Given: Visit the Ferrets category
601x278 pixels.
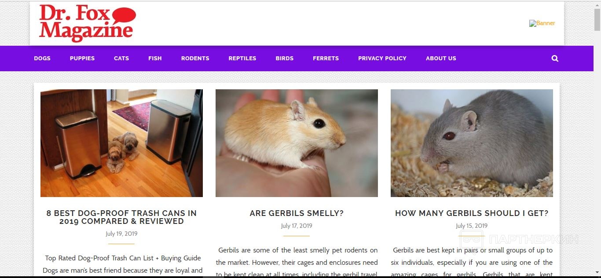Looking at the screenshot, I should click(326, 59).
